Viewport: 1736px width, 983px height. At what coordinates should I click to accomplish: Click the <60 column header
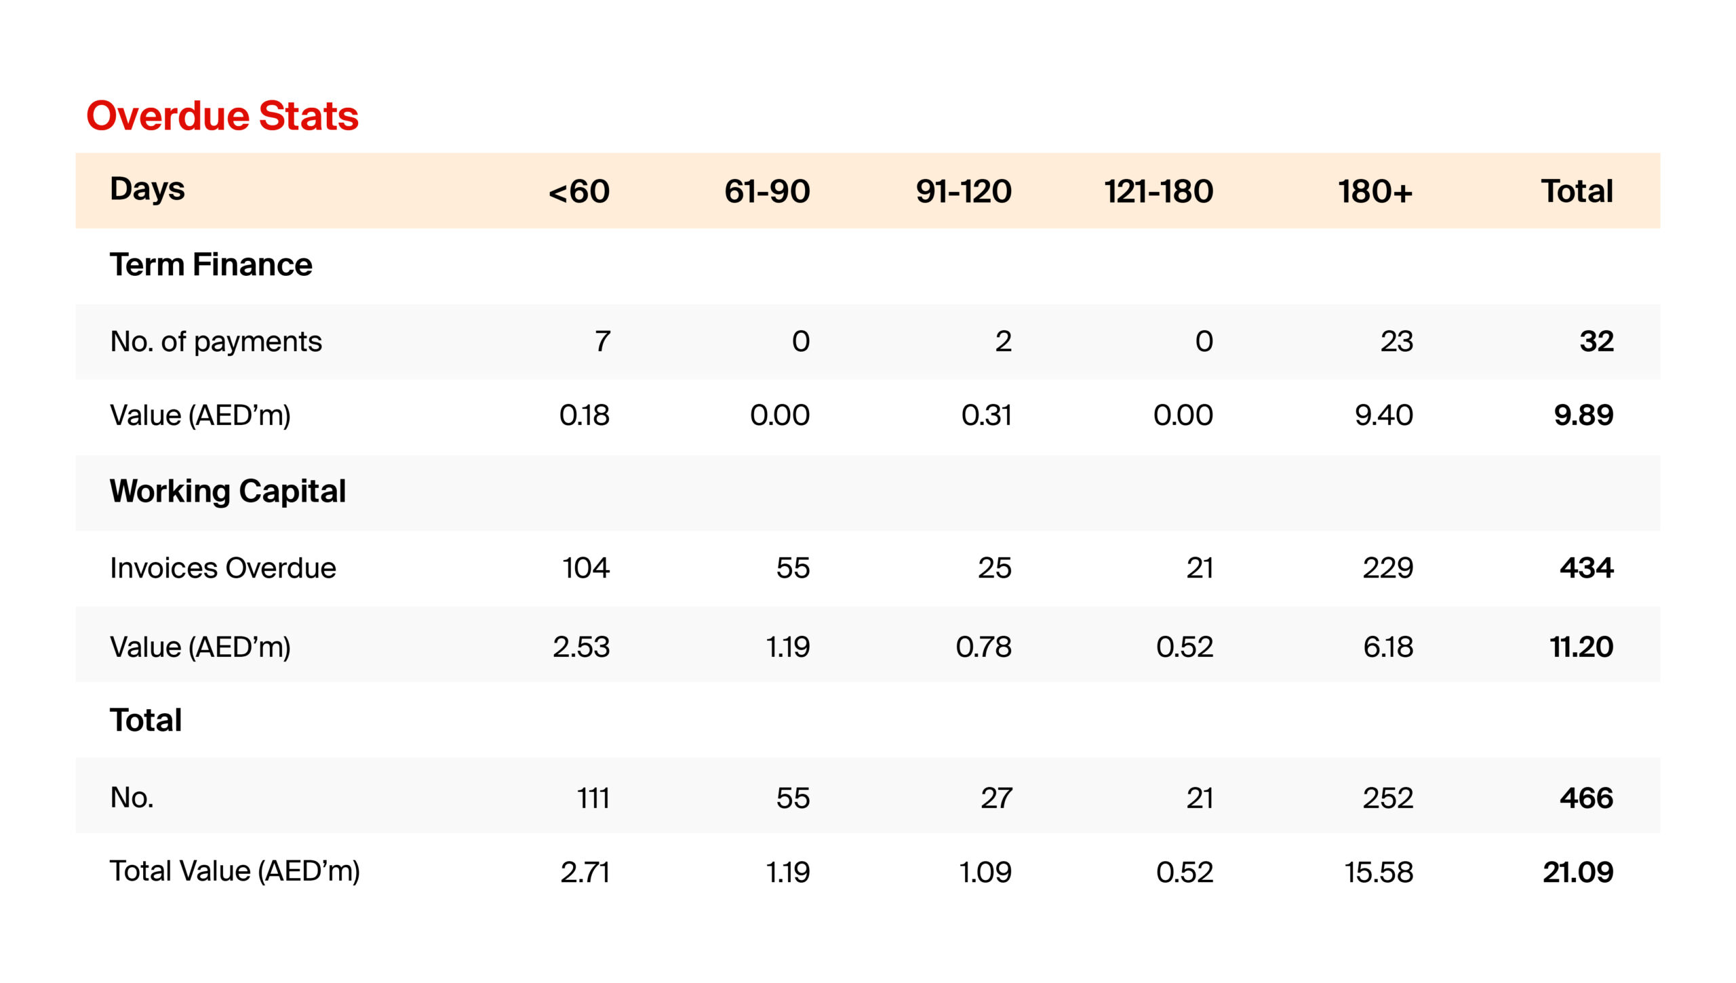pyautogui.click(x=579, y=192)
